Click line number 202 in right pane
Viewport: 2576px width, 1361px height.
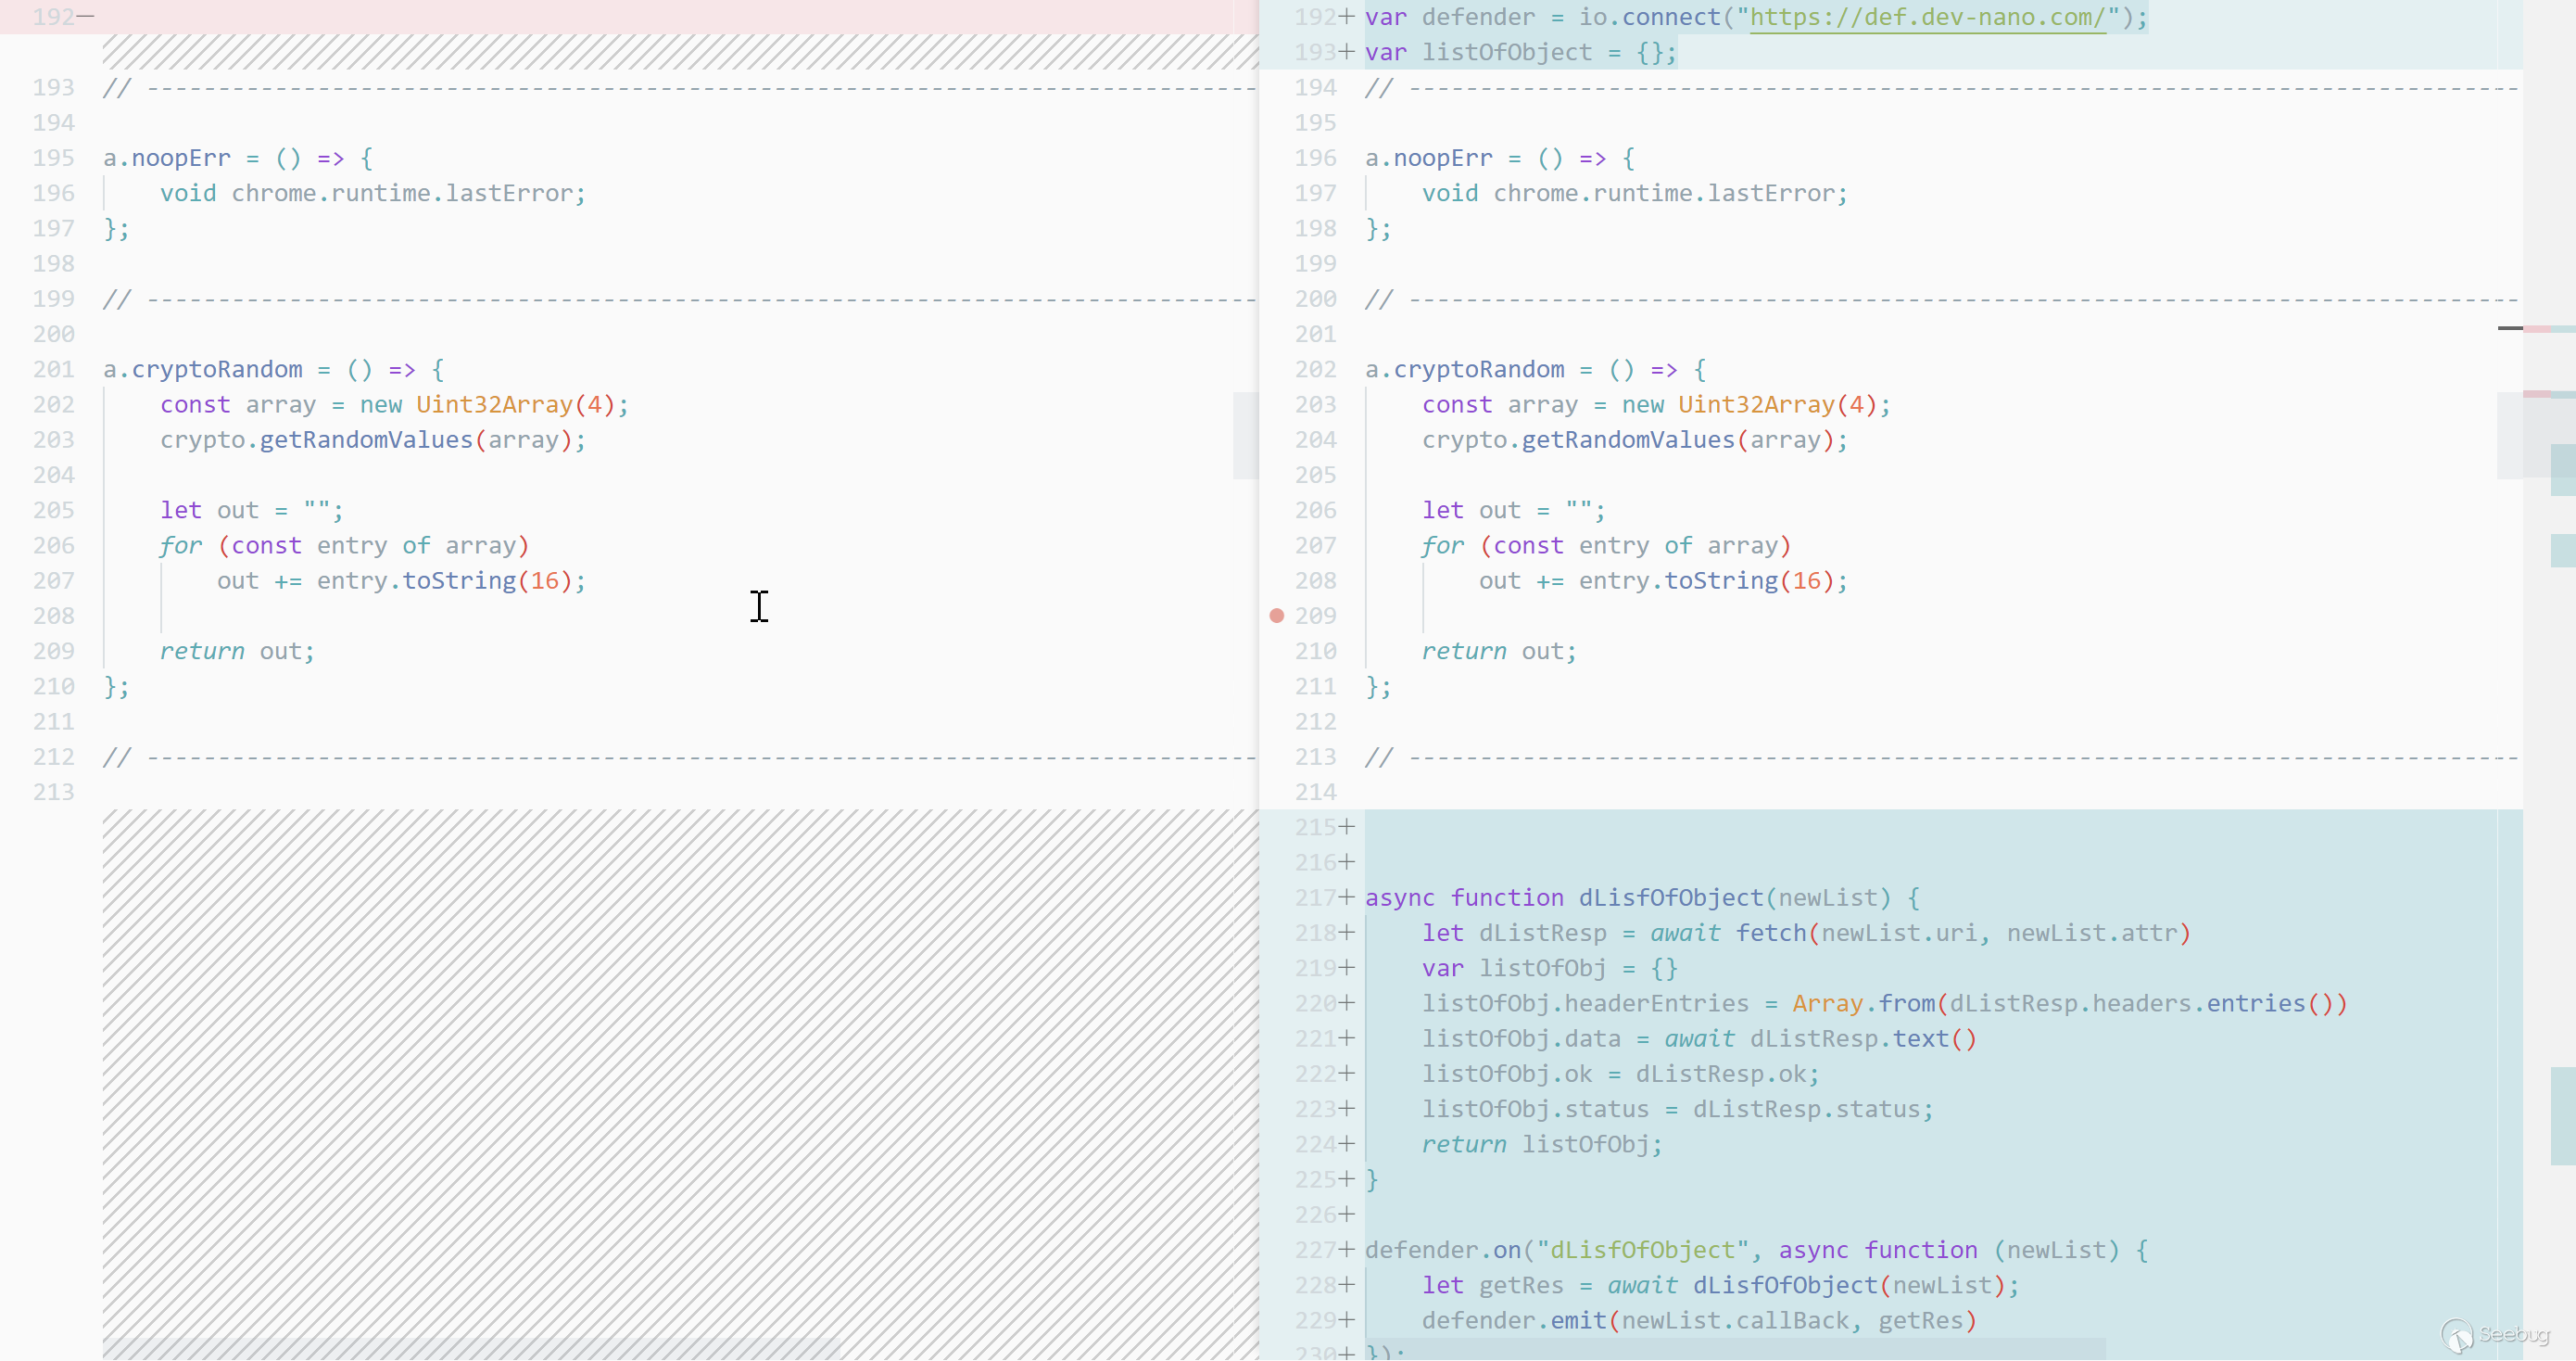point(1315,369)
